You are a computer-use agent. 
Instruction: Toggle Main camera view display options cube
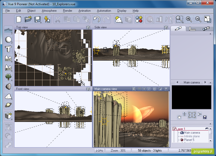point(134,89)
